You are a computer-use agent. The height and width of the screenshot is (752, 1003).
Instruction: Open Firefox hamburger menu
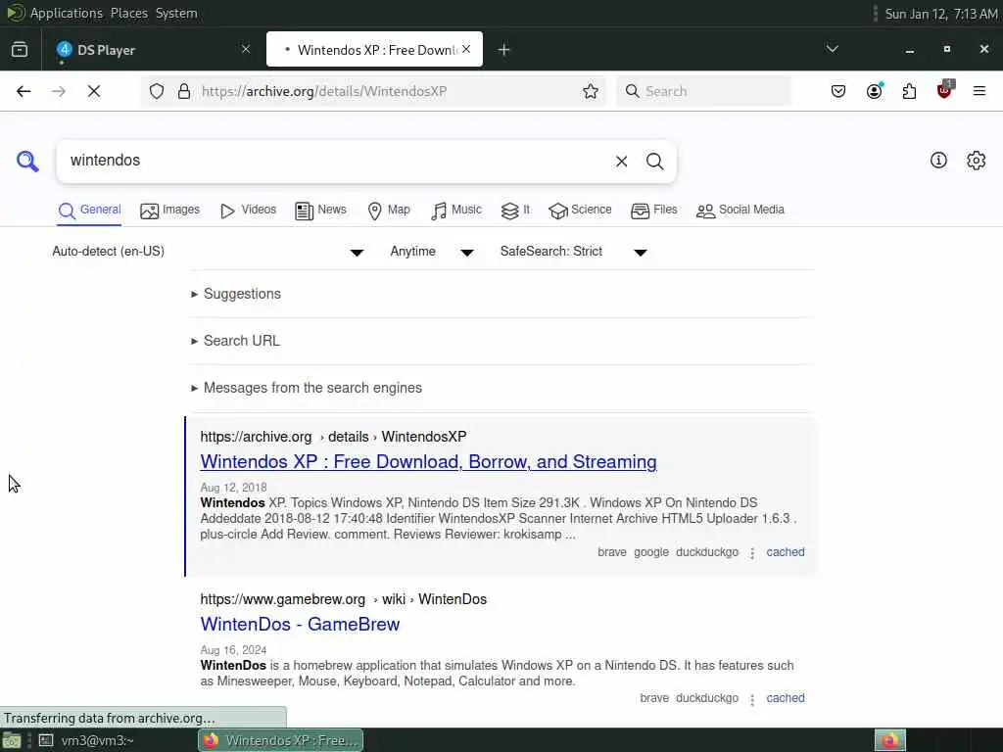pos(979,91)
